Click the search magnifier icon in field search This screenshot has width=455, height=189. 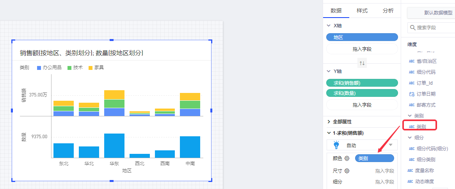click(x=412, y=28)
